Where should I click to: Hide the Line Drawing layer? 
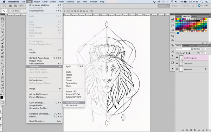[177, 64]
